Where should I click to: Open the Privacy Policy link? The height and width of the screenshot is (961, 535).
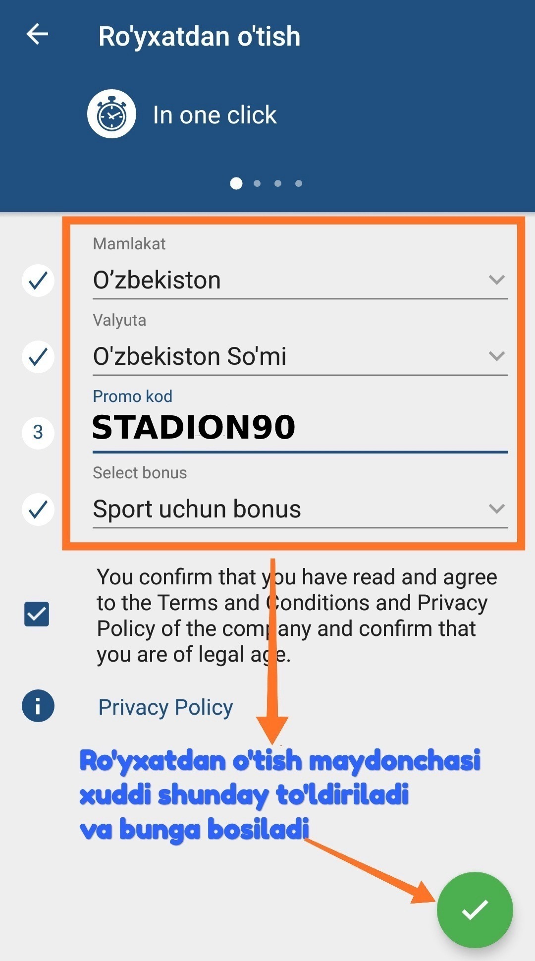(x=165, y=707)
